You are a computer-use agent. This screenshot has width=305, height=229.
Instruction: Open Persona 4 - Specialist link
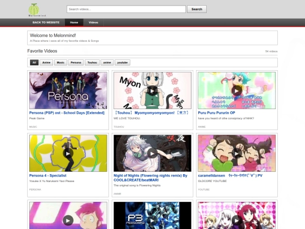47,175
